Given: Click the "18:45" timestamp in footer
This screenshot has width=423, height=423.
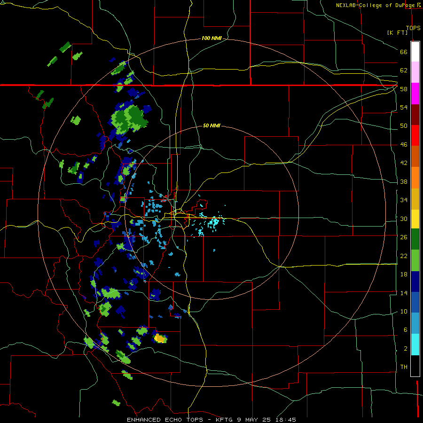Looking at the screenshot, I should pyautogui.click(x=286, y=420).
